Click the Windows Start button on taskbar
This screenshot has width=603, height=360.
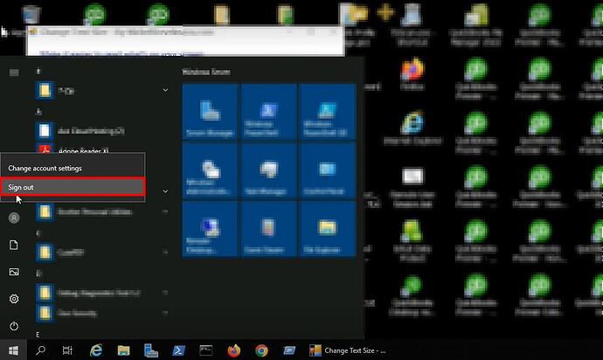13,350
